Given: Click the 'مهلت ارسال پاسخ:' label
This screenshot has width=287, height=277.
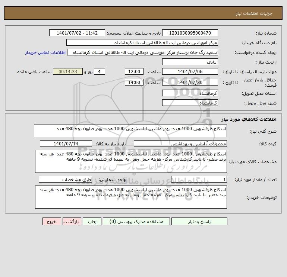Looking at the screenshot, I should [x=258, y=72].
